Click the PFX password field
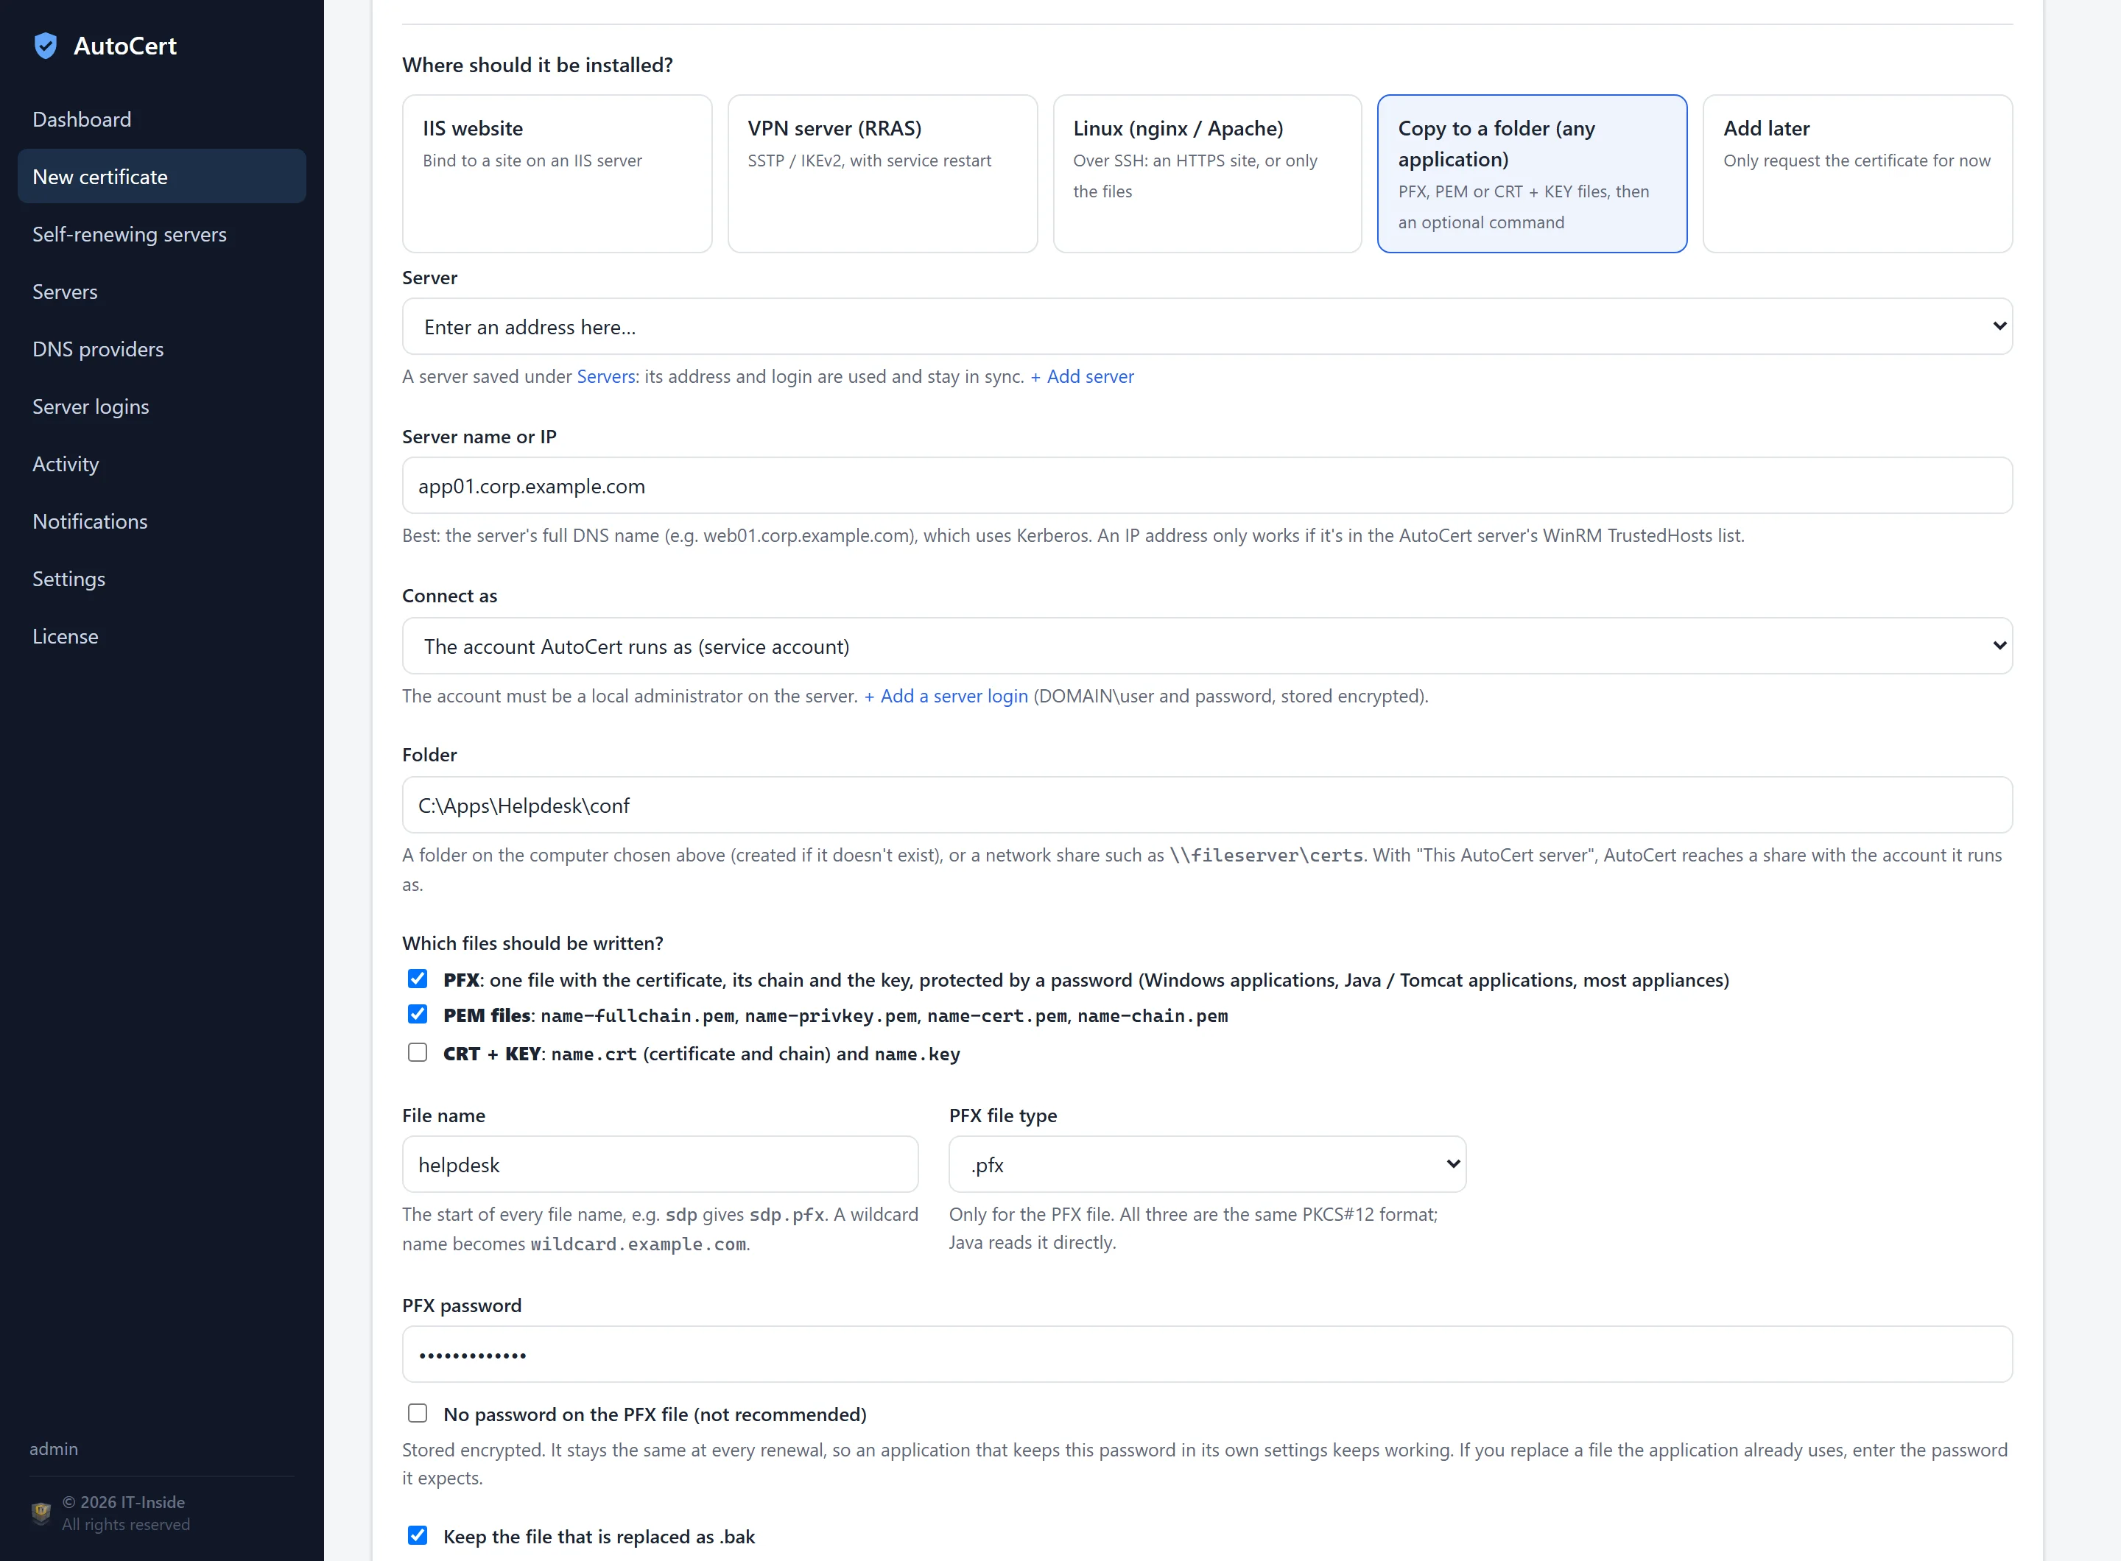This screenshot has height=1561, width=2121. point(1207,1354)
